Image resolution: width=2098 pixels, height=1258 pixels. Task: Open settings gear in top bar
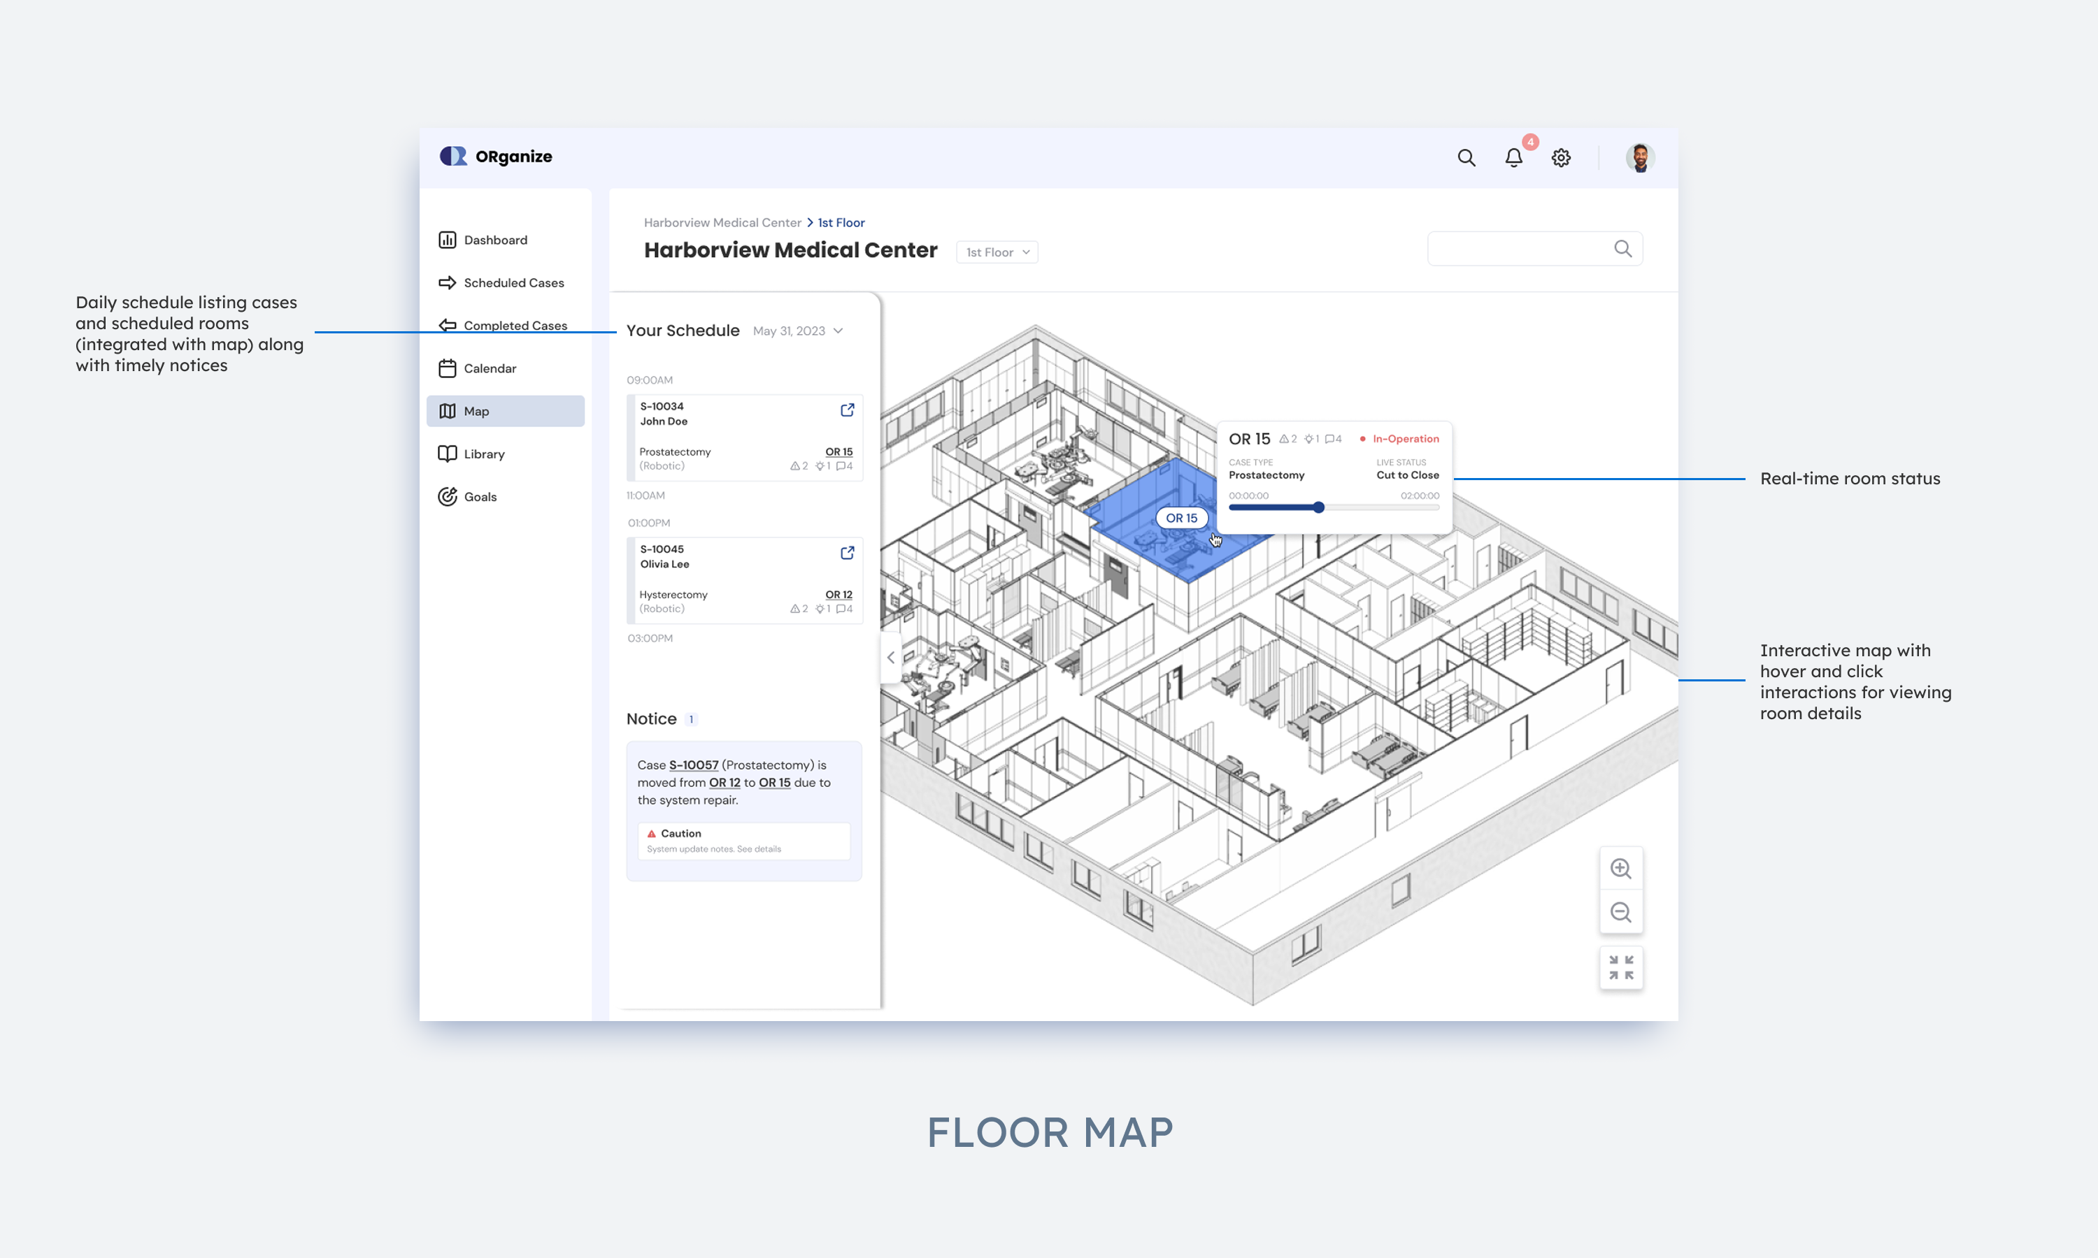[x=1561, y=158]
